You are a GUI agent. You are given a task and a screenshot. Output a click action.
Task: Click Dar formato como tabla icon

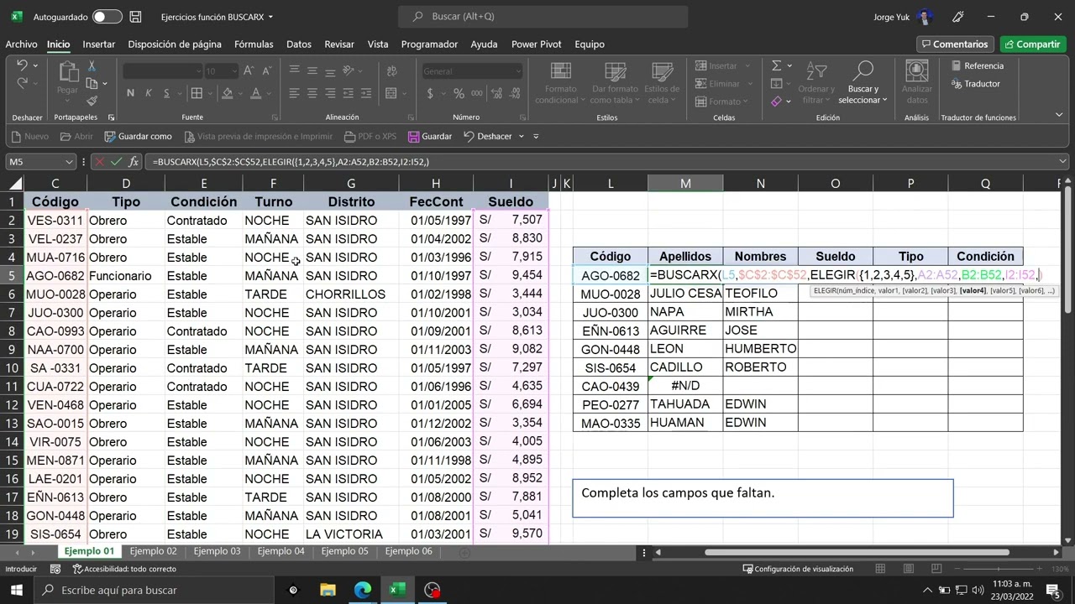click(615, 71)
